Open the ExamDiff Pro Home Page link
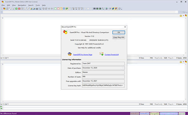 click(83, 55)
